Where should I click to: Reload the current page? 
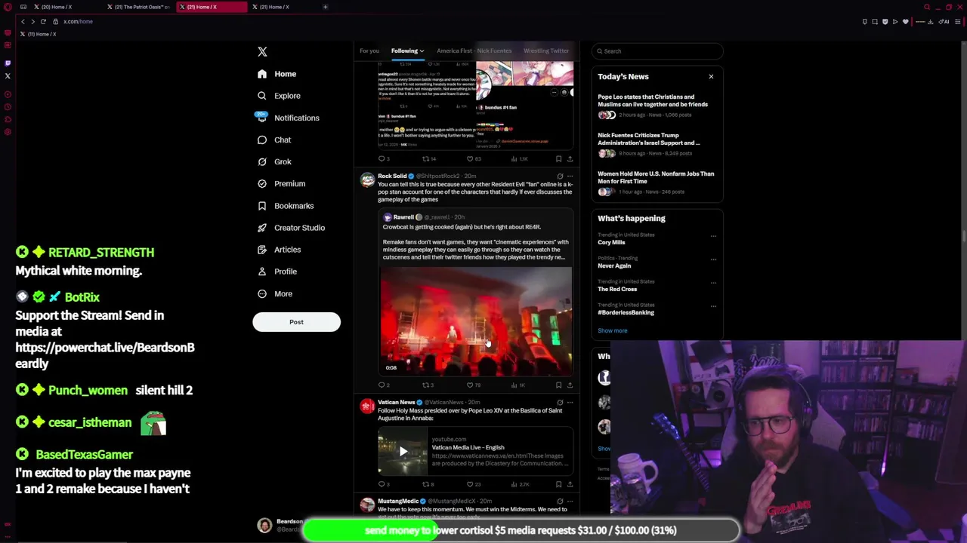click(43, 21)
